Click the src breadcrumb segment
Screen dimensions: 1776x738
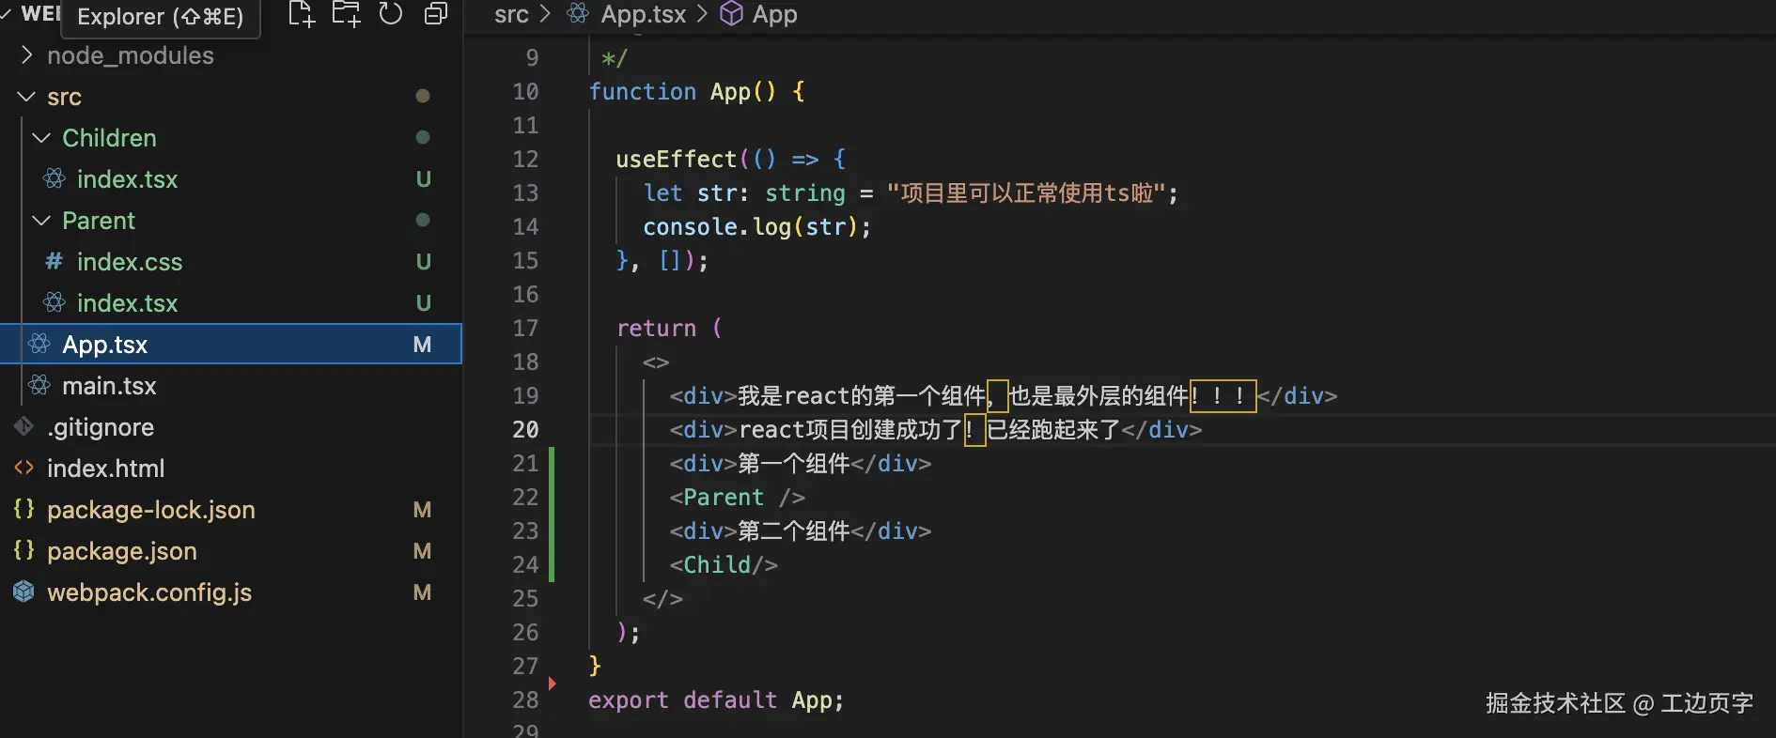click(x=511, y=14)
